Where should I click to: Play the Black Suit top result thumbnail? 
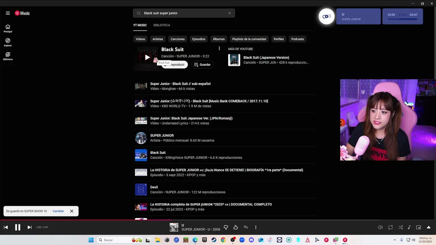147,58
